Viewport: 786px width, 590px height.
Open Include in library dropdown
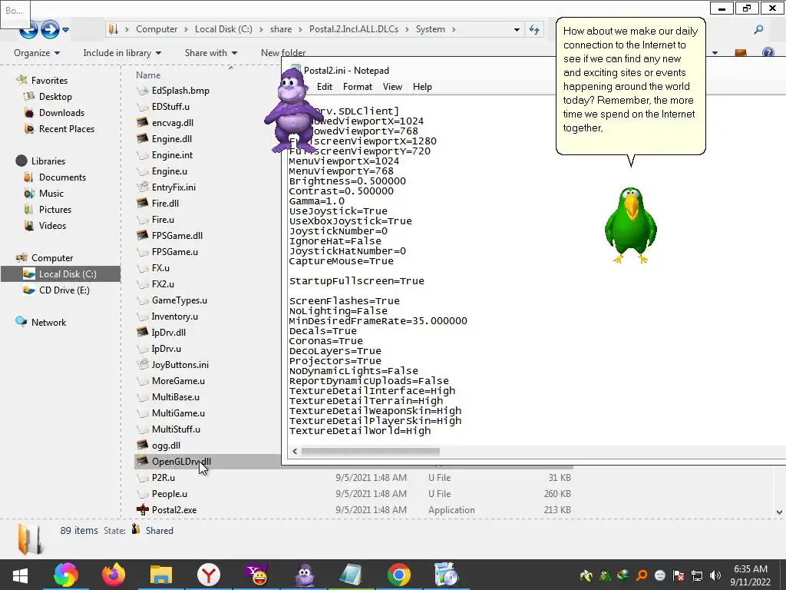(122, 53)
